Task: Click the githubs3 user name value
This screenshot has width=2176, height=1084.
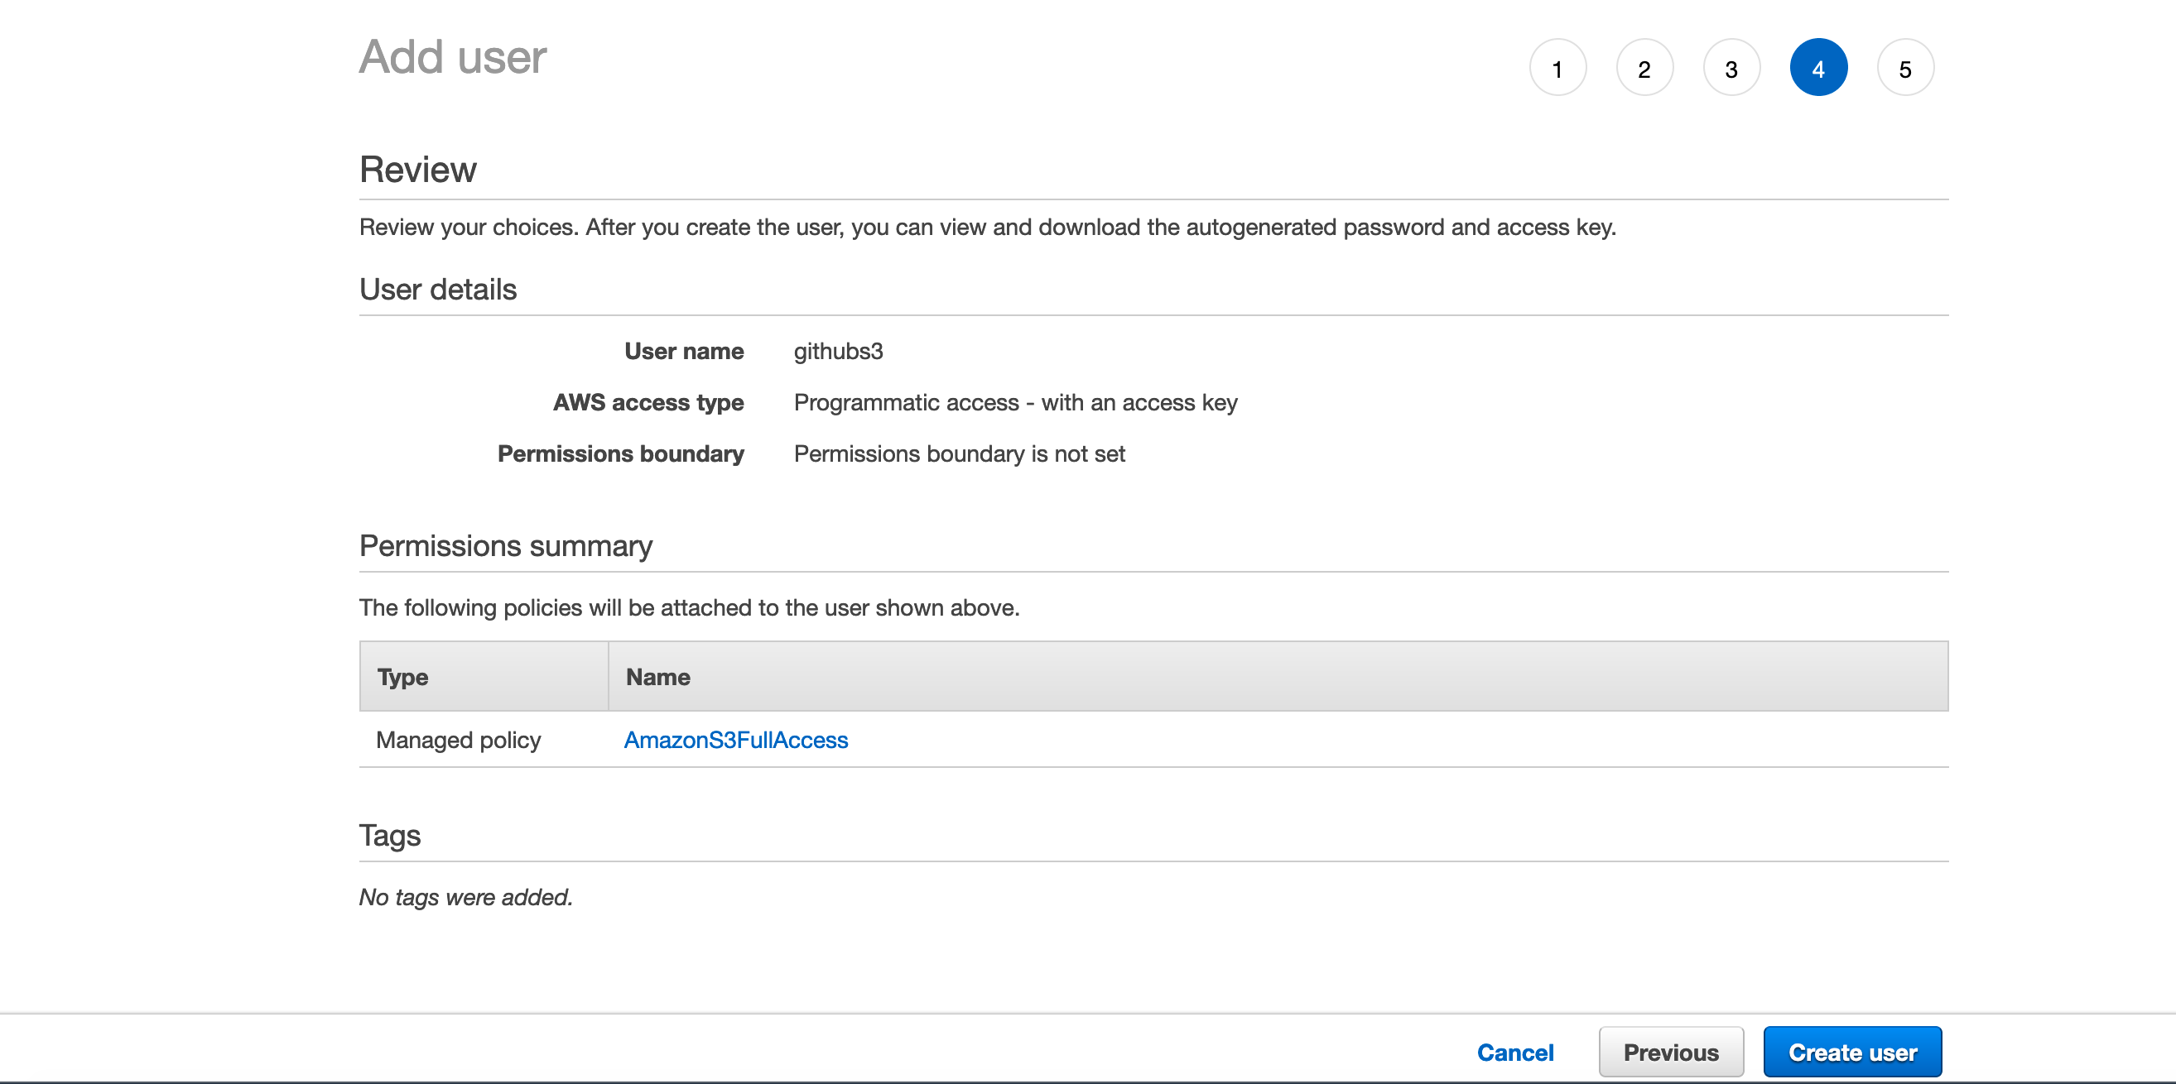Action: pyautogui.click(x=838, y=351)
